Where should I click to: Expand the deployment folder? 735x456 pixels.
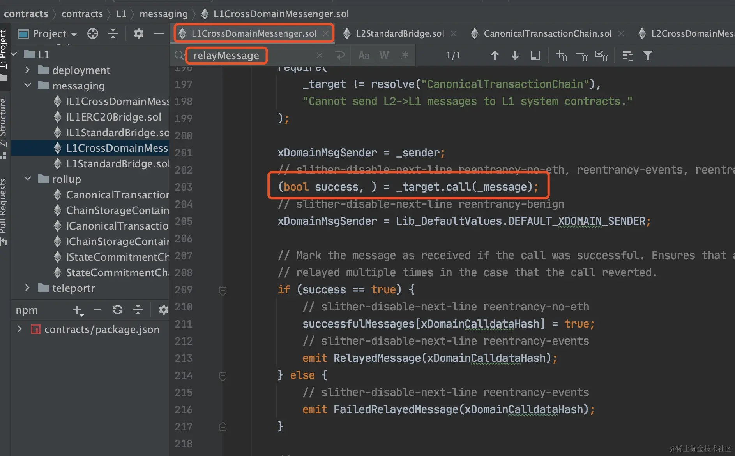[27, 70]
